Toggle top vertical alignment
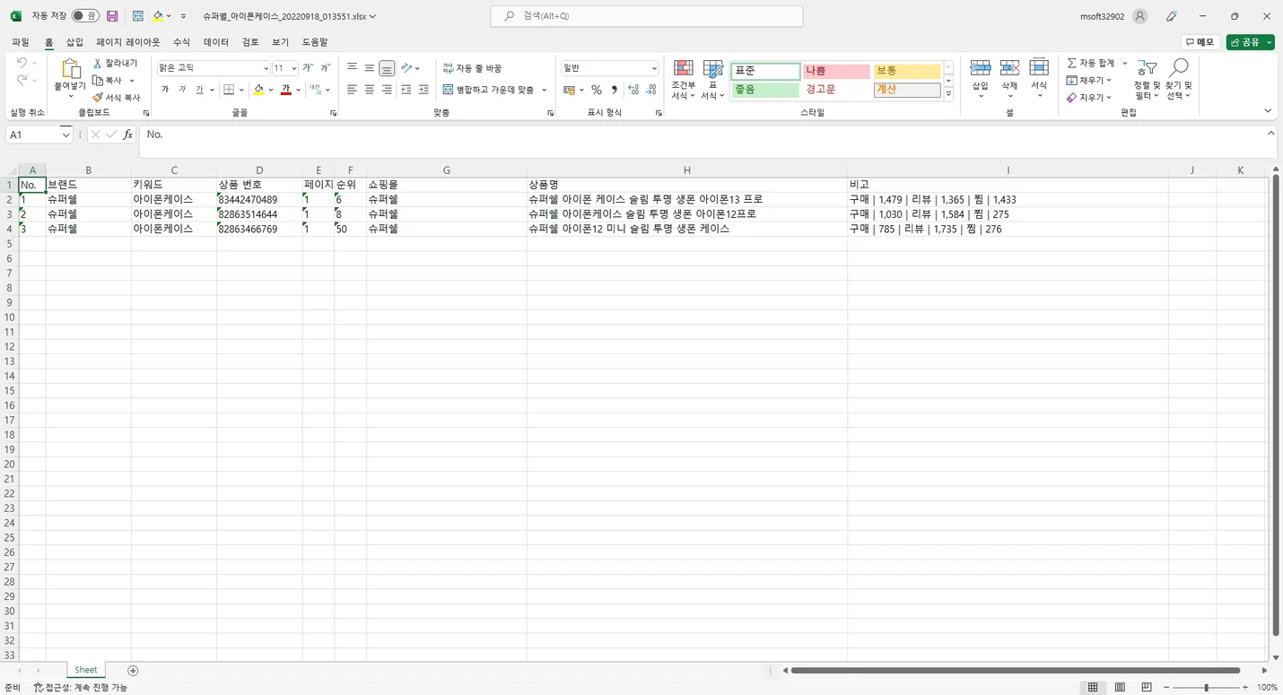Image resolution: width=1283 pixels, height=695 pixels. (x=352, y=68)
